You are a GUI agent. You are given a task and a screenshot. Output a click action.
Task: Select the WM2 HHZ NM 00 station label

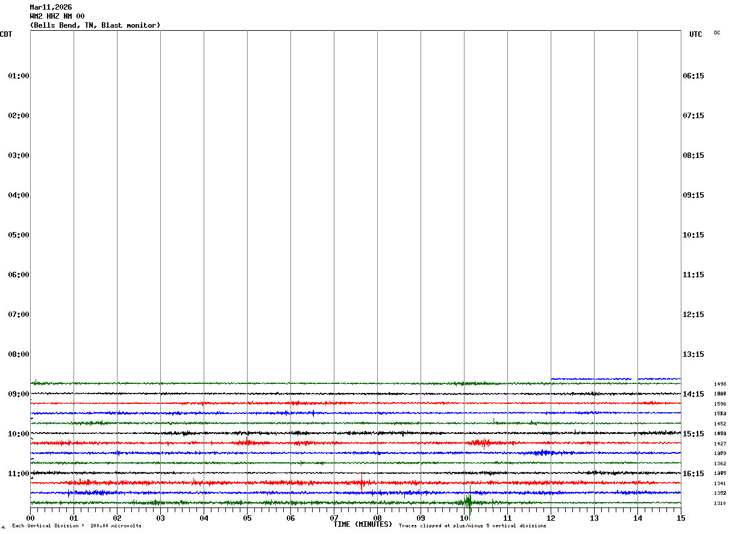click(57, 16)
